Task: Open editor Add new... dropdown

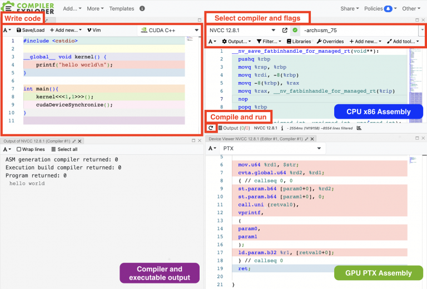Action: coord(66,30)
